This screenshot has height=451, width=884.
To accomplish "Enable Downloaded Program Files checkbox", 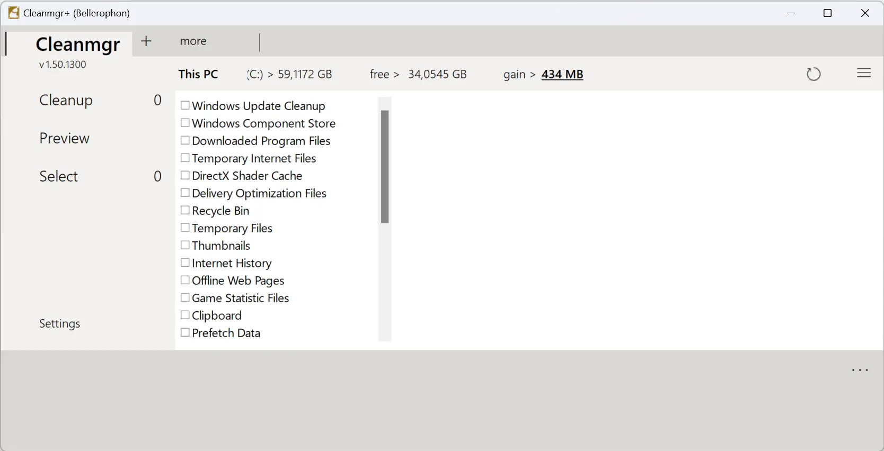I will coord(185,140).
